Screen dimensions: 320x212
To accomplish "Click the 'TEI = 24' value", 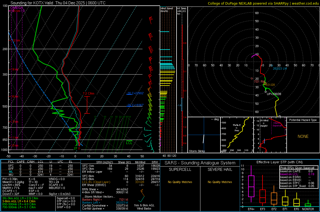I will [x=54, y=182].
